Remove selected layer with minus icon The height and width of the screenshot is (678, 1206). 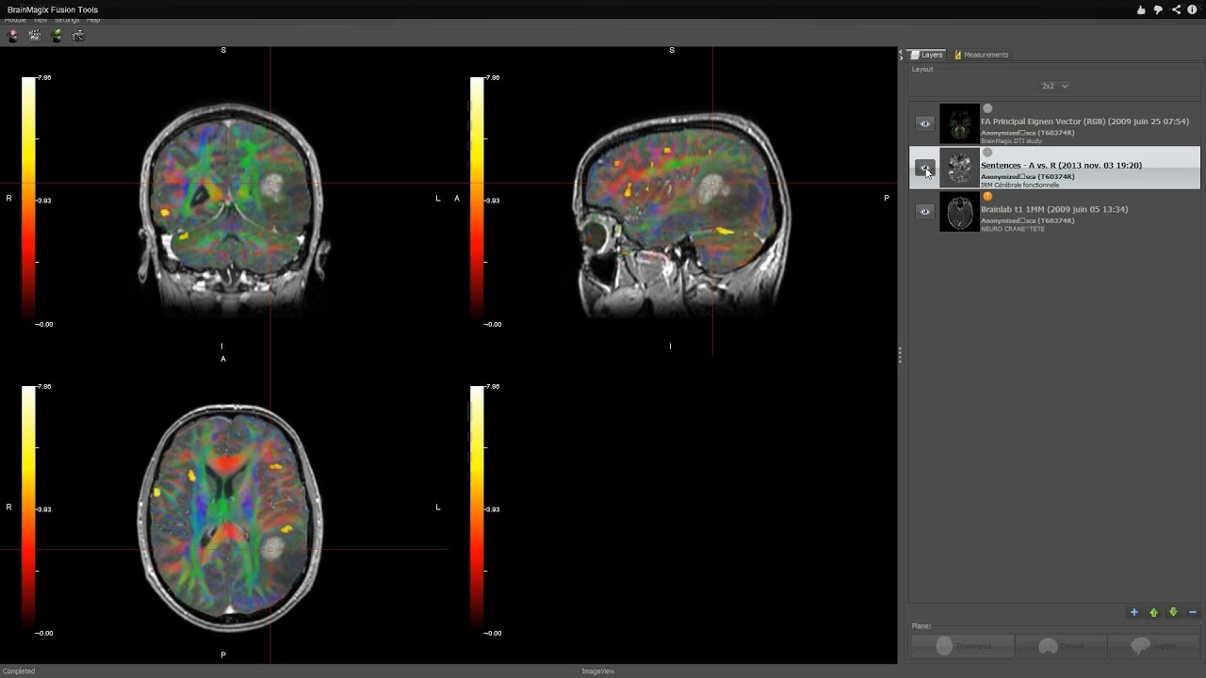(1193, 612)
